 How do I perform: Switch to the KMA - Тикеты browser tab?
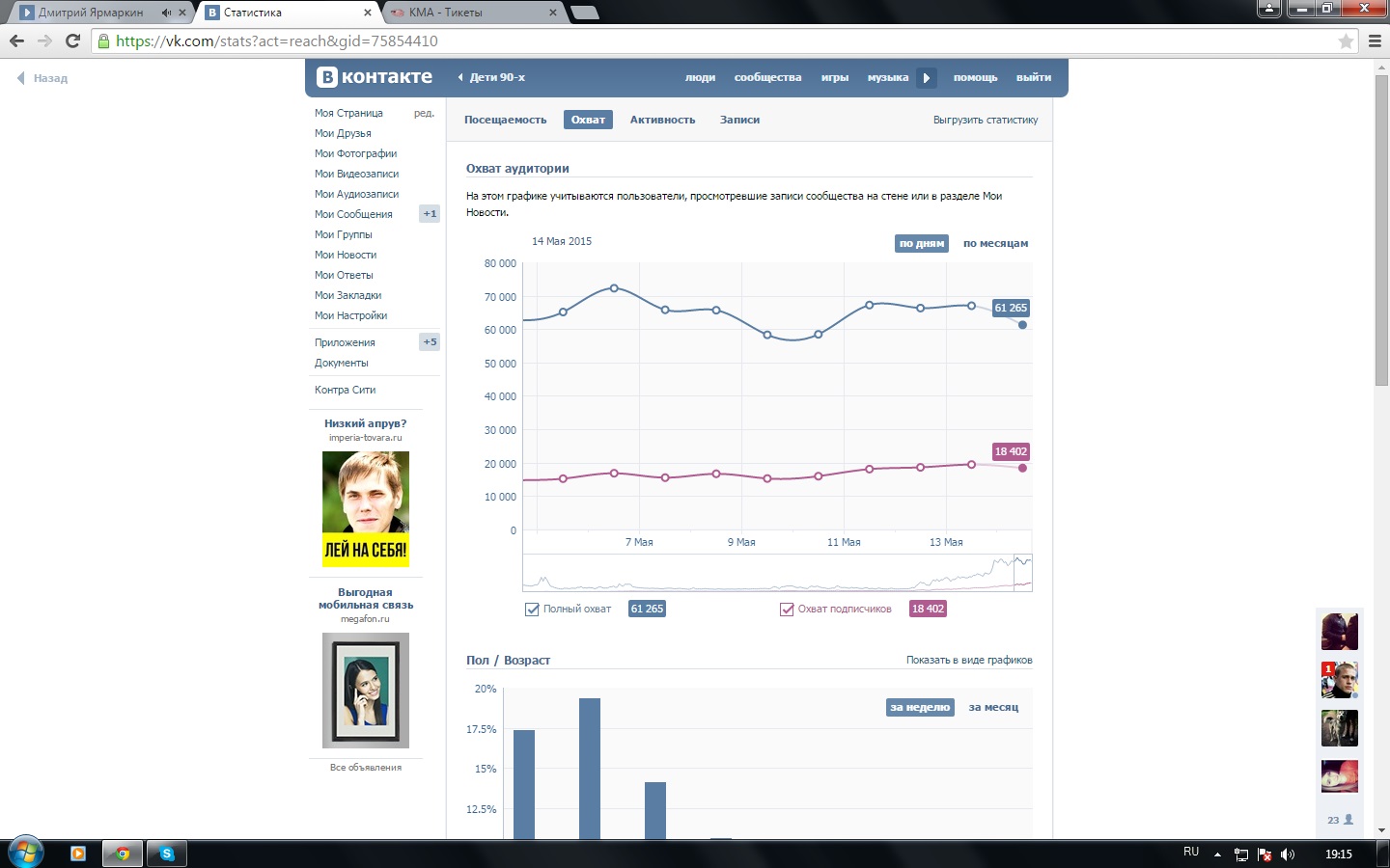[x=473, y=13]
